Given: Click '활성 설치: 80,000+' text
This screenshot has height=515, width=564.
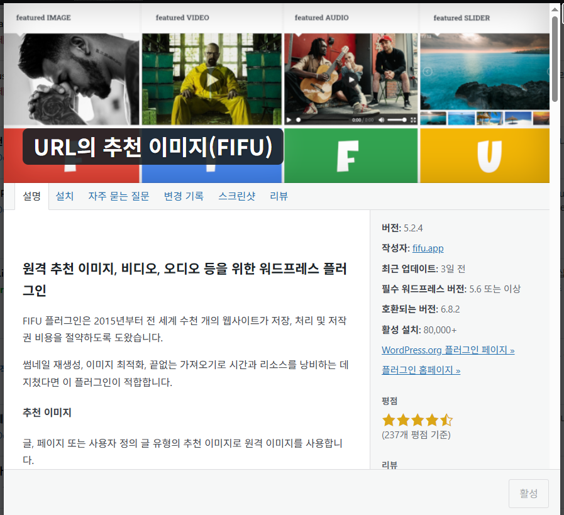Looking at the screenshot, I should point(419,329).
